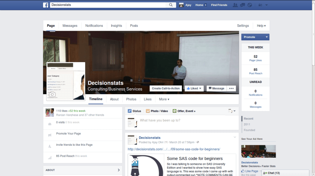
Task: Open the Notifications tab
Action: (x=94, y=26)
